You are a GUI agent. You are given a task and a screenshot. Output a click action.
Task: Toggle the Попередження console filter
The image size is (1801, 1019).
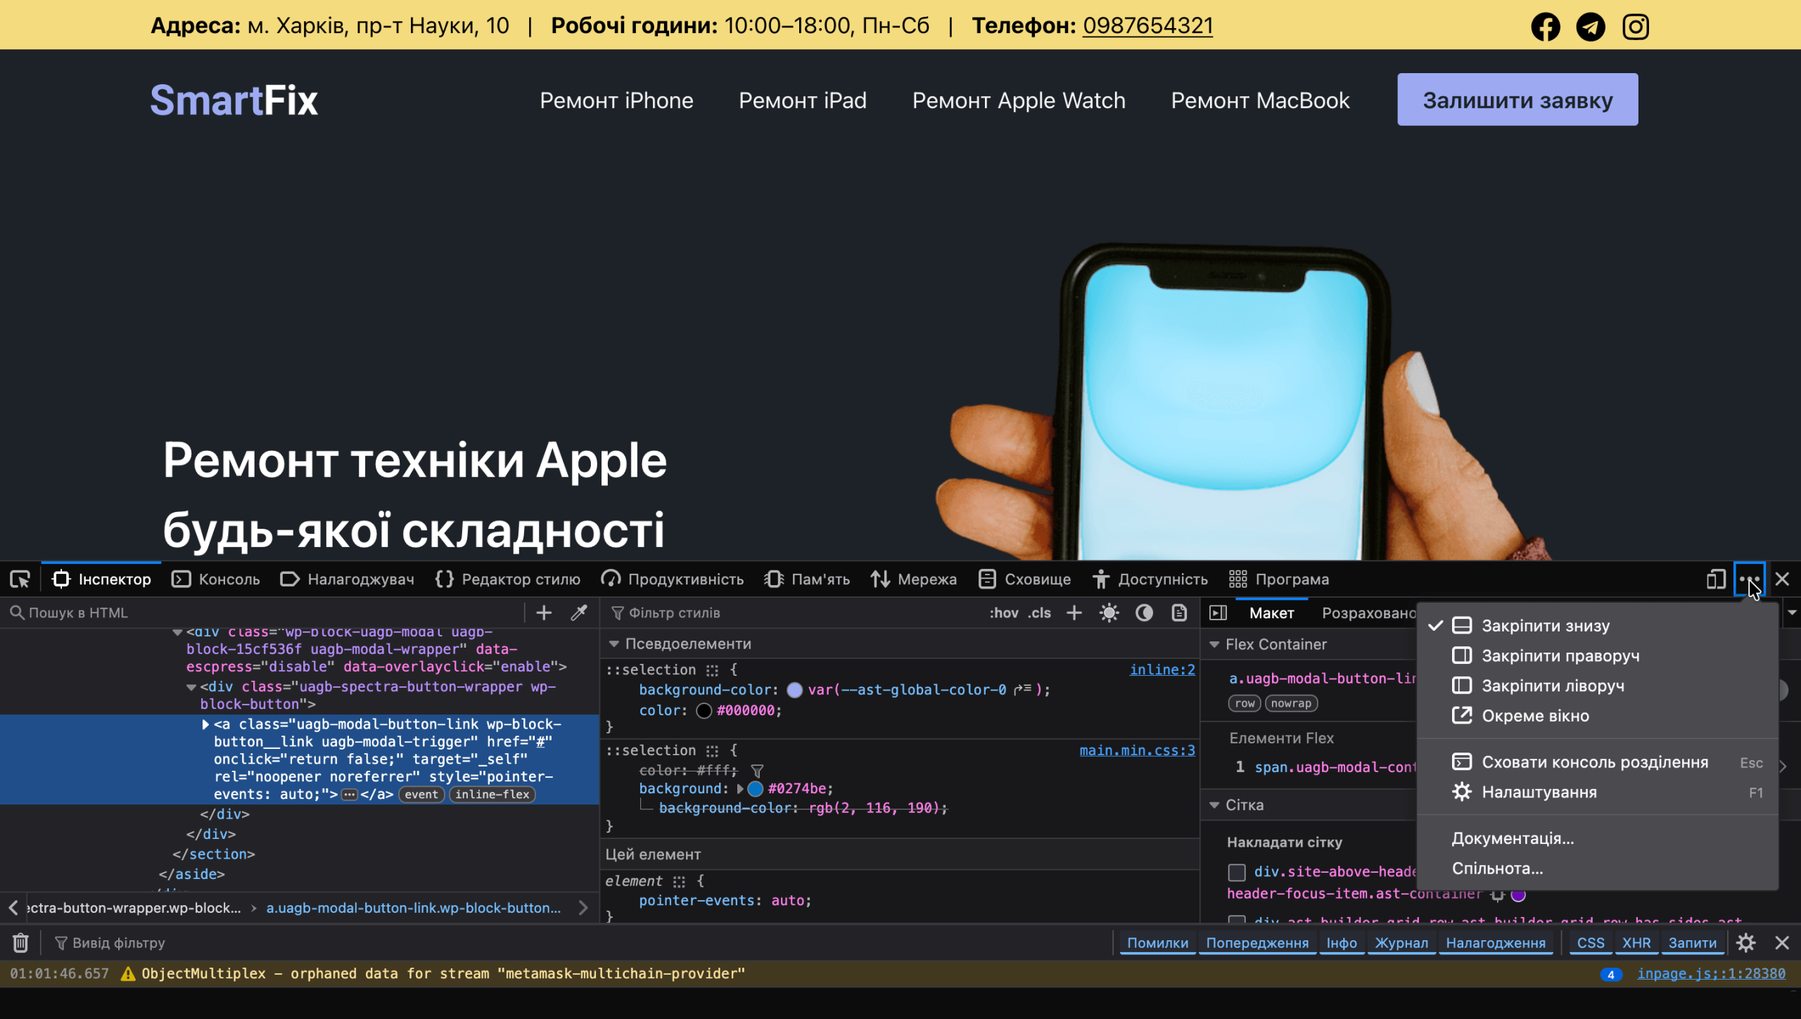1256,942
